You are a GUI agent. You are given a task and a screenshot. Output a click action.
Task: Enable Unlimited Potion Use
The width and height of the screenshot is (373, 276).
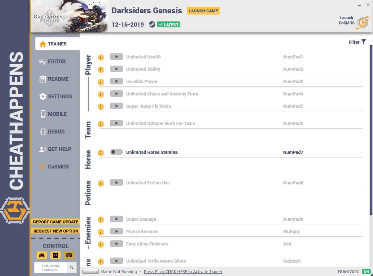click(116, 183)
